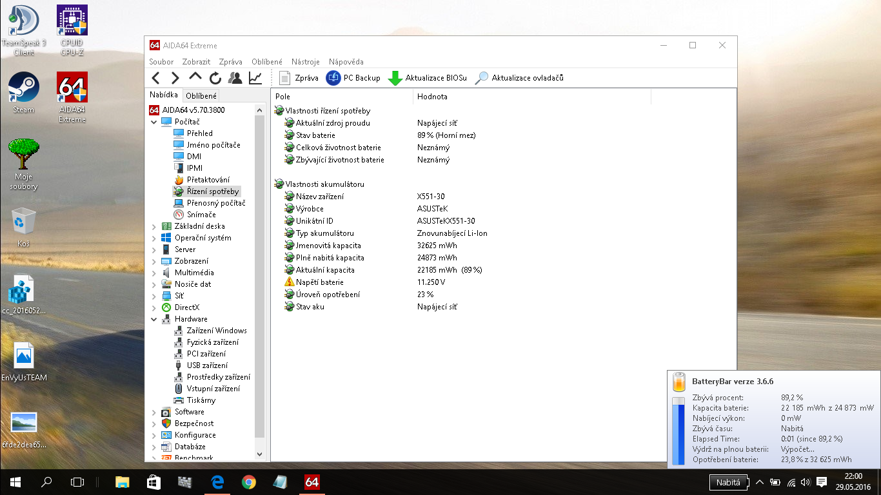Open taskbar search magnifier

point(46,481)
